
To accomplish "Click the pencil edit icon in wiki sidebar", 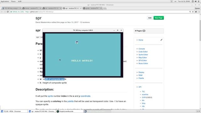I will click(x=161, y=40).
